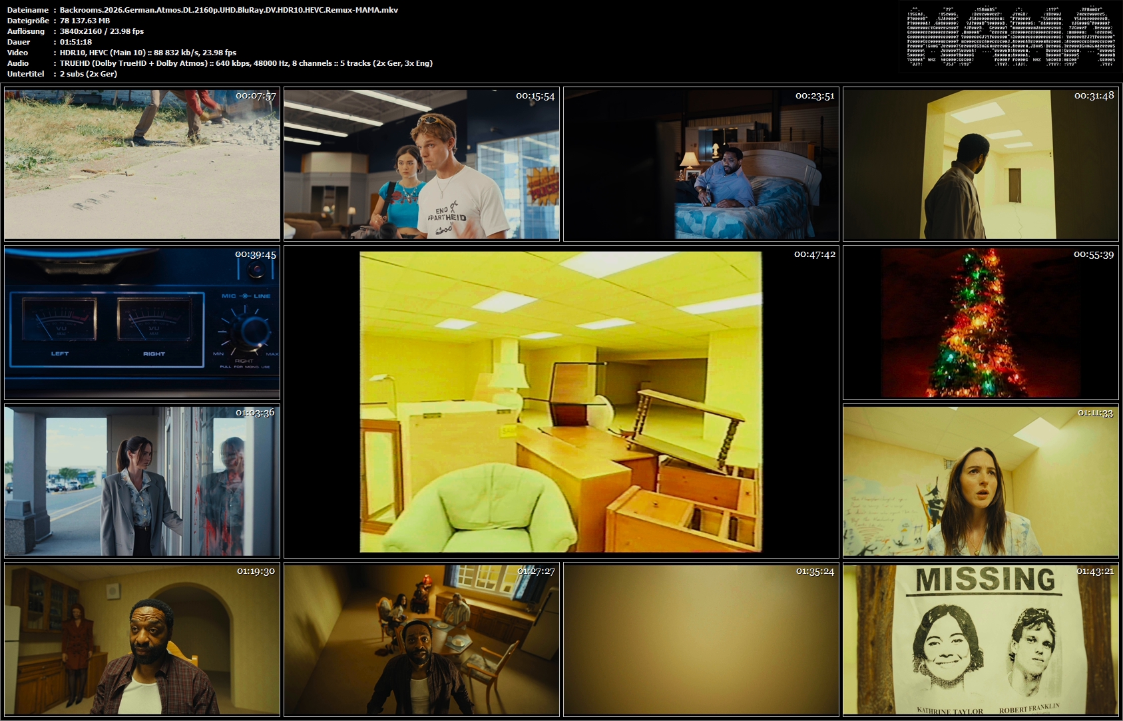Open the thumbnail at timestamp 00:07:57
This screenshot has width=1123, height=721.
coord(142,164)
